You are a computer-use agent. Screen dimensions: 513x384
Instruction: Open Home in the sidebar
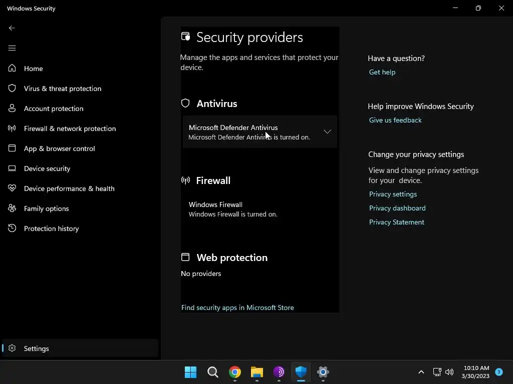point(80,68)
